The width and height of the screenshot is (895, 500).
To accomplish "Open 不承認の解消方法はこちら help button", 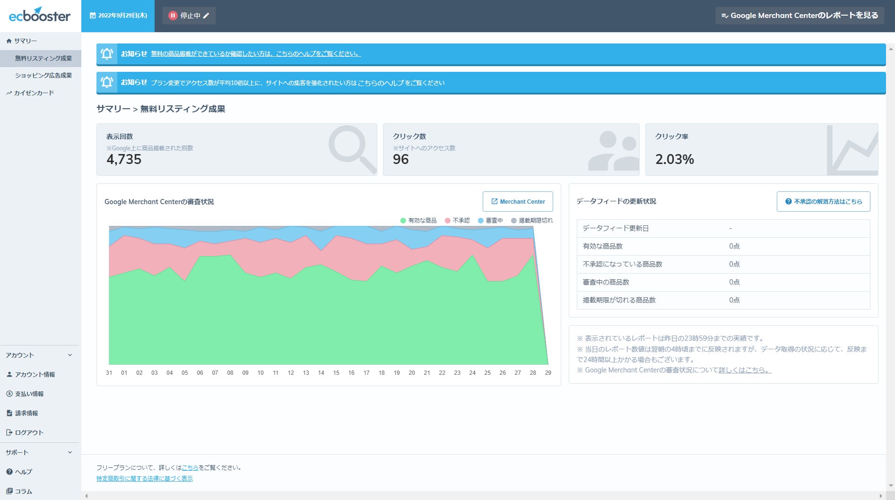I will tap(824, 201).
